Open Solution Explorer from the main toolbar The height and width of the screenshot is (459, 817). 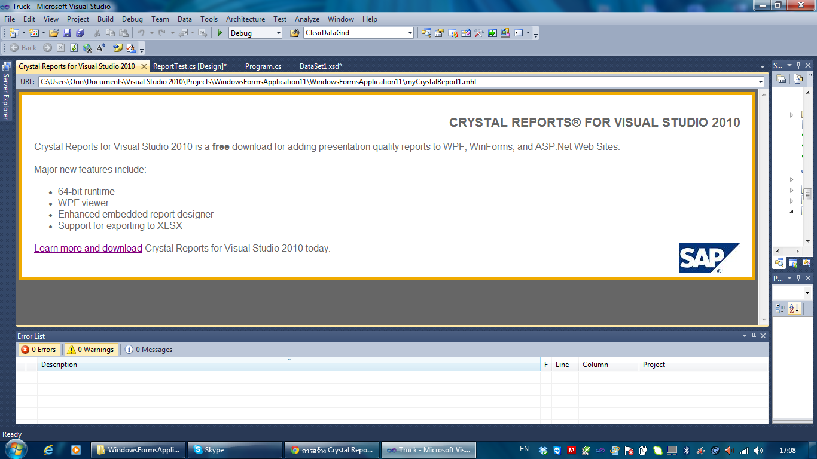coord(426,33)
